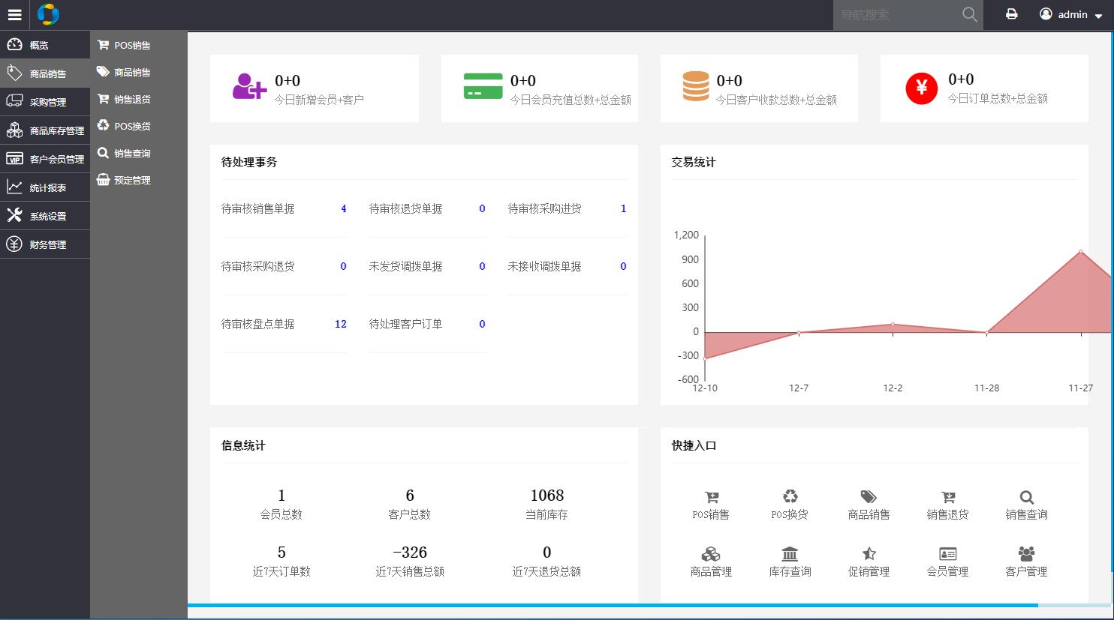This screenshot has width=1114, height=620.
Task: Click 促销管理 shortcut star icon
Action: point(869,553)
